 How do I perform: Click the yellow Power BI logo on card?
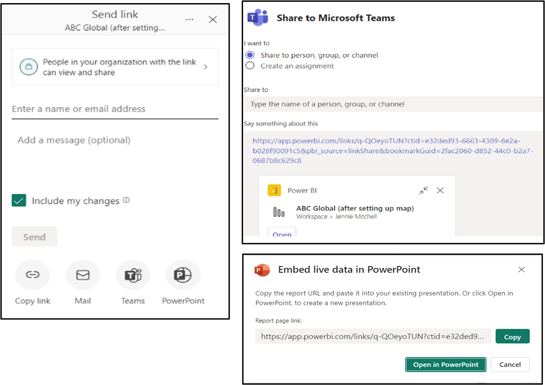click(x=274, y=190)
